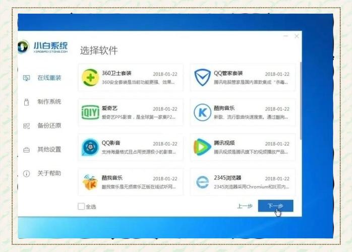Click the 酷狗音乐 K icon
This screenshot has width=352, height=252.
point(202,112)
